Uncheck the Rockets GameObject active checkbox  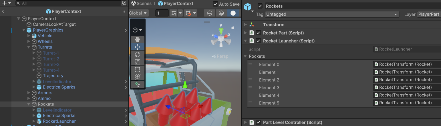click(260, 6)
